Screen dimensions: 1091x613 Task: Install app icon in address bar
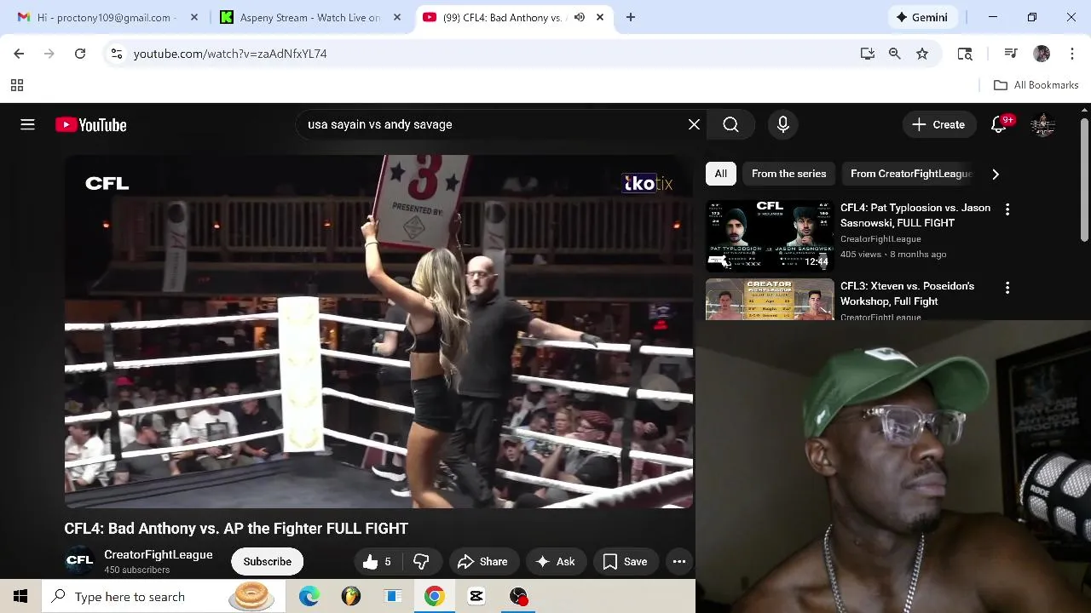click(868, 54)
